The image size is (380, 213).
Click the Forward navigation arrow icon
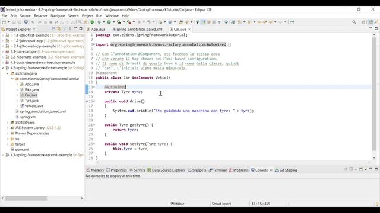280,22
